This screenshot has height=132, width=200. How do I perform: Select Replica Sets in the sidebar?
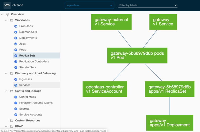coord(27,56)
